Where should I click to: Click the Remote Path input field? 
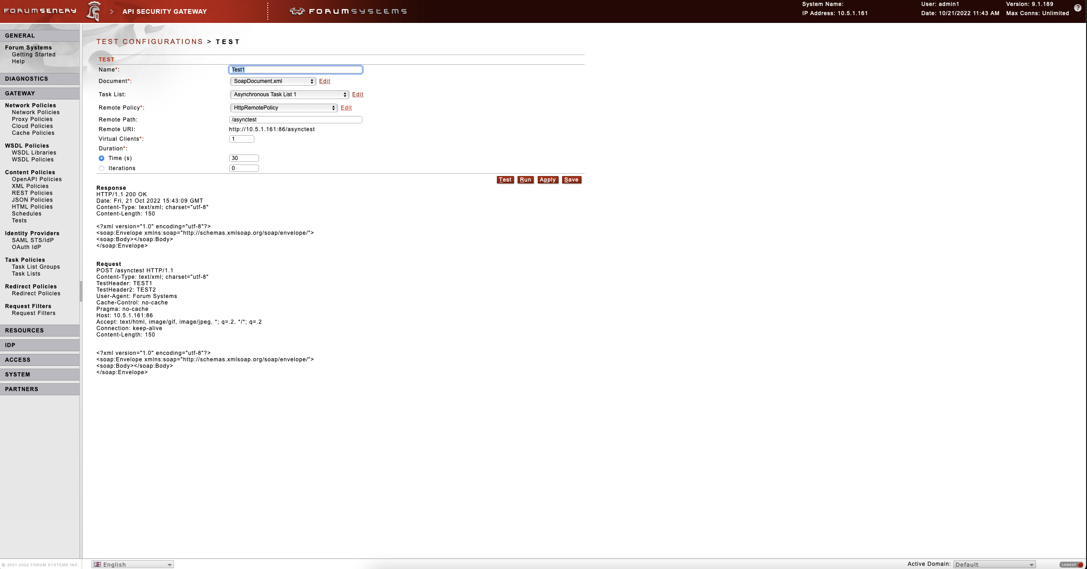(295, 120)
